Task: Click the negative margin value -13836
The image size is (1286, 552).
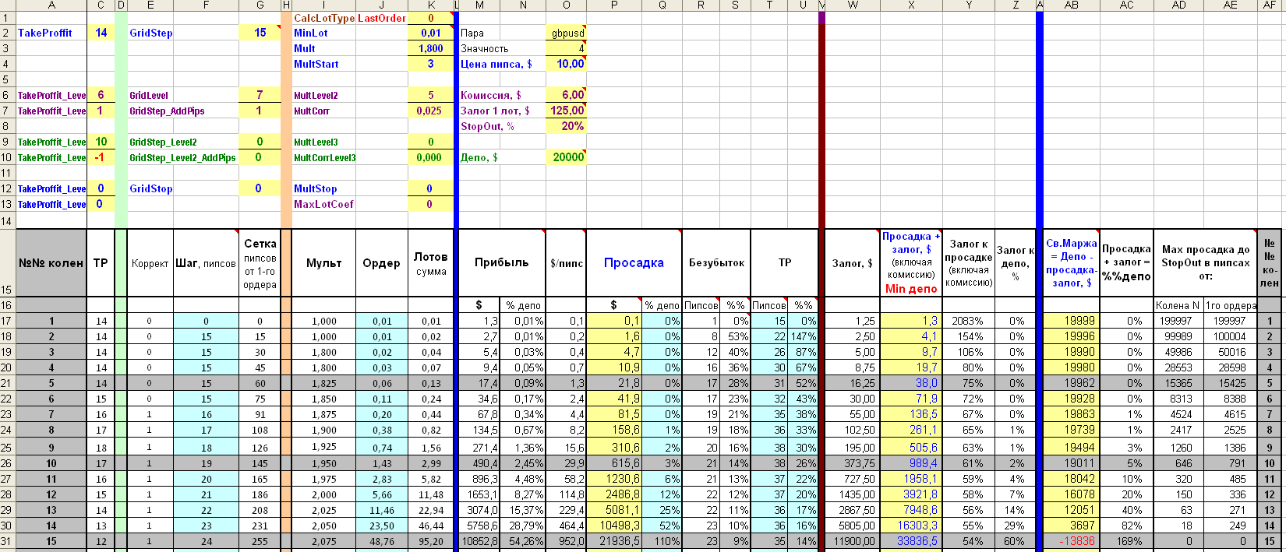Action: coord(1071,541)
